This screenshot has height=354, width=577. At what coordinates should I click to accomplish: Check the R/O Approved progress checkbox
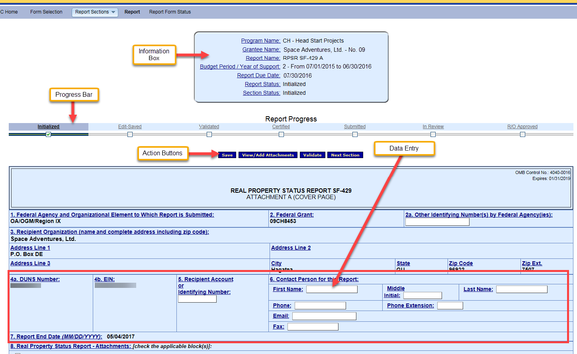[x=522, y=135]
